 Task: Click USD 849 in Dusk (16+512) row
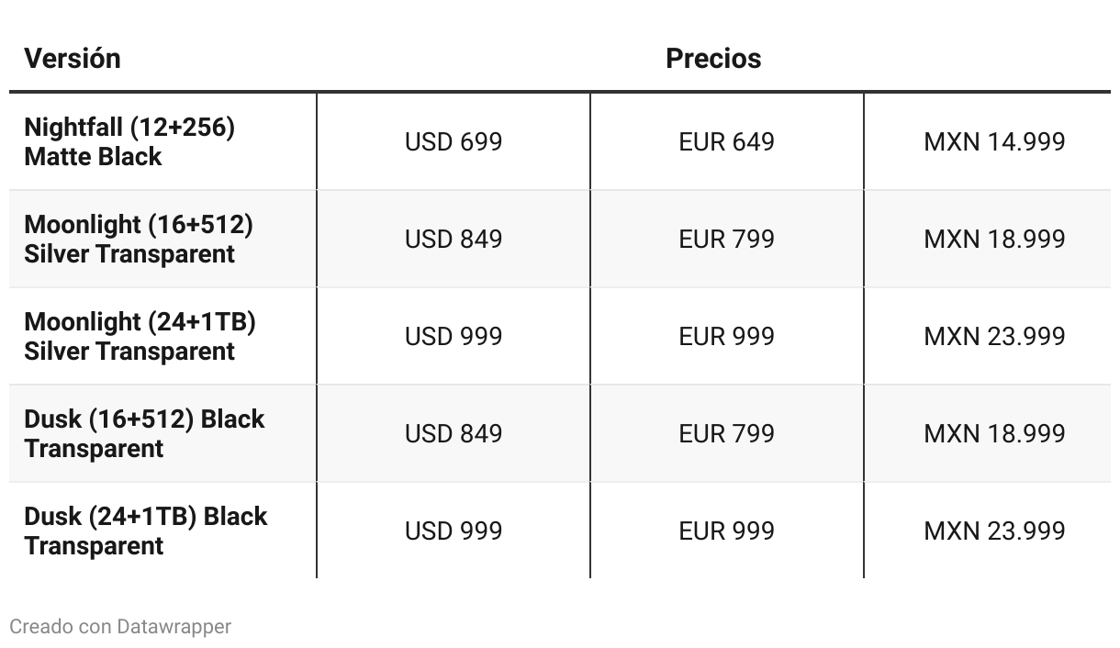tap(454, 433)
